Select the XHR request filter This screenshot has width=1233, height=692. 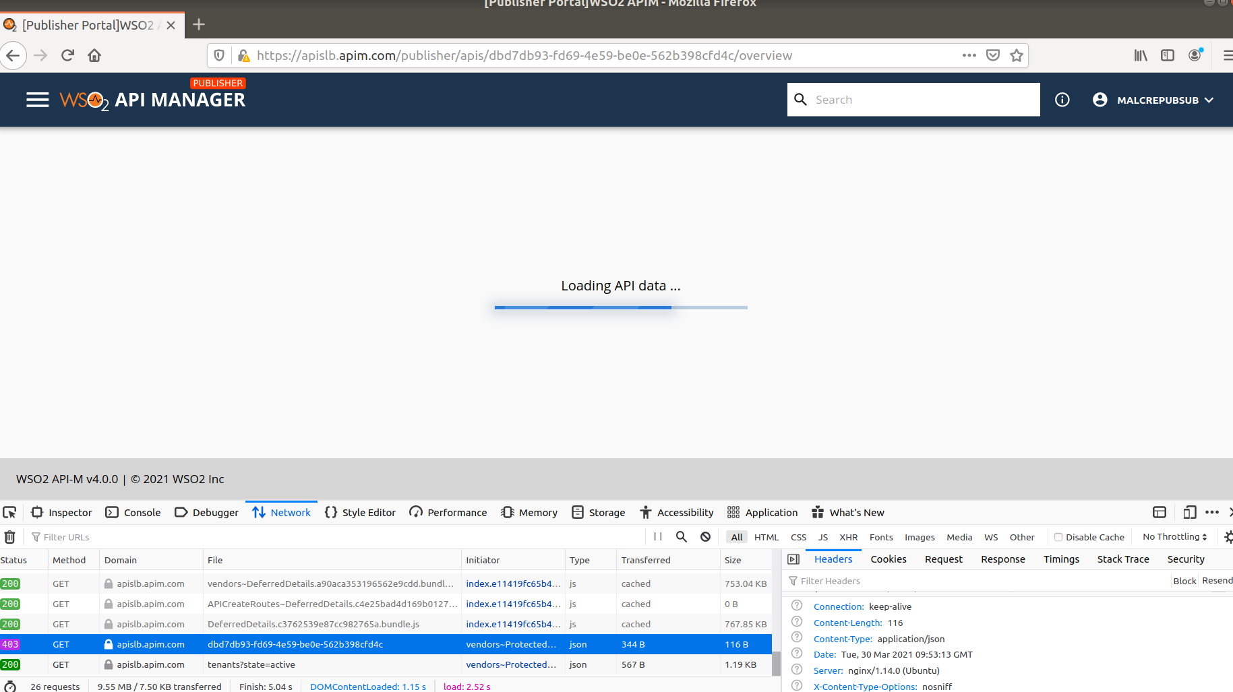849,536
